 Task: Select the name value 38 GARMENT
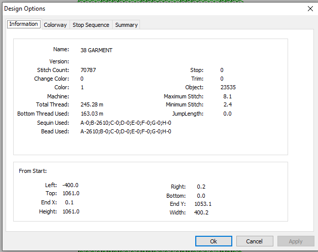96,50
